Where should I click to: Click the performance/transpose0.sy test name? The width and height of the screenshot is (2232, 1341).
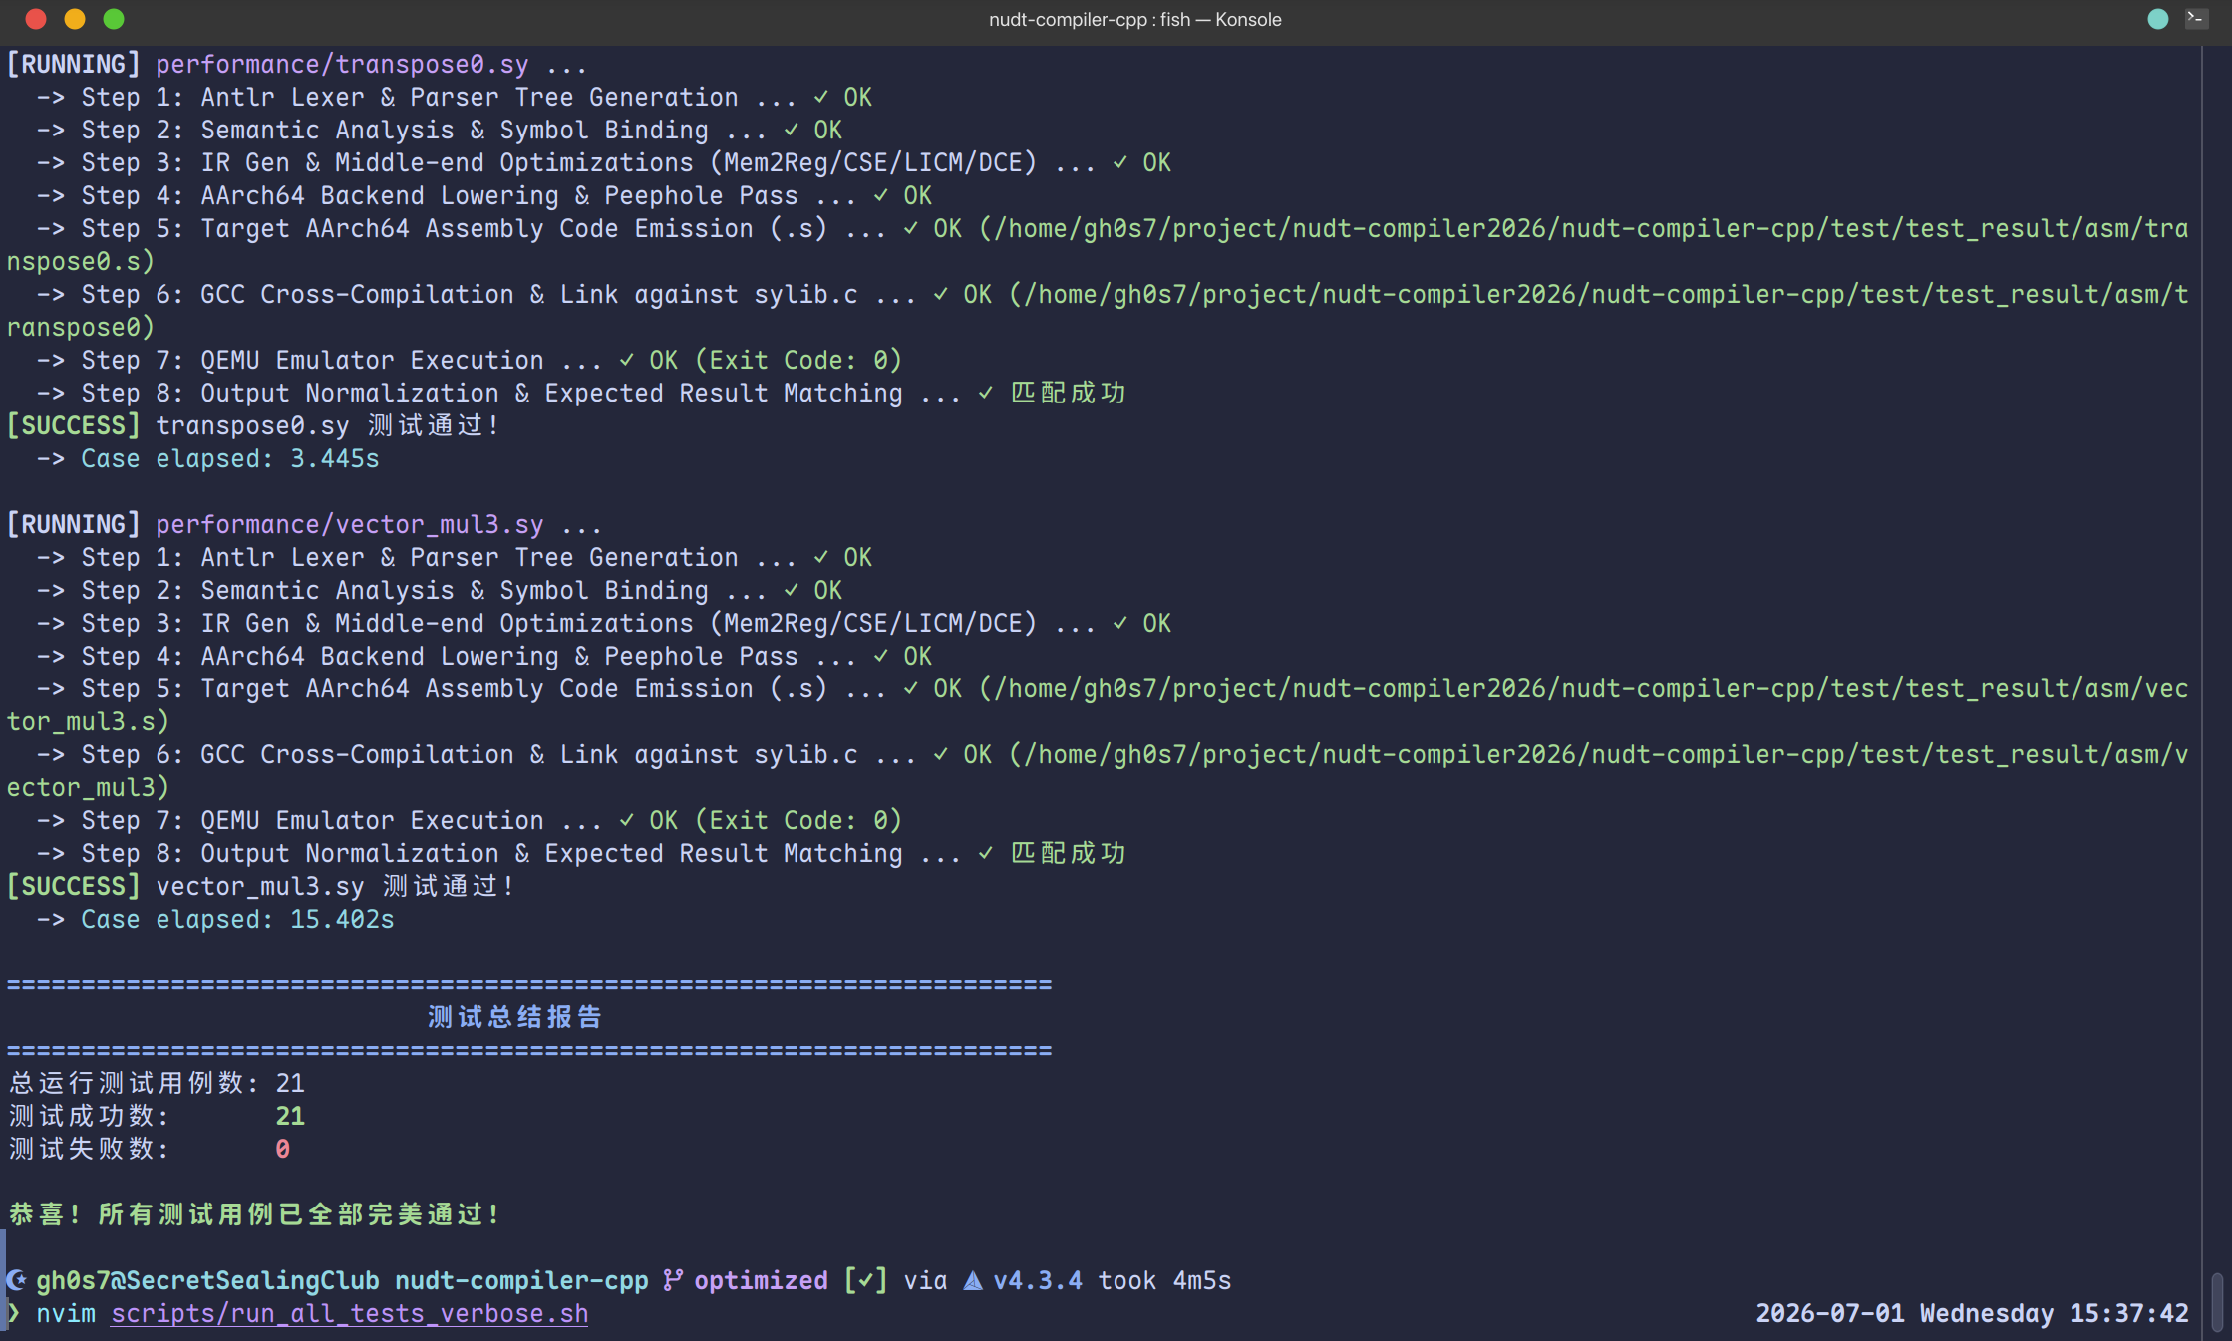tap(342, 64)
